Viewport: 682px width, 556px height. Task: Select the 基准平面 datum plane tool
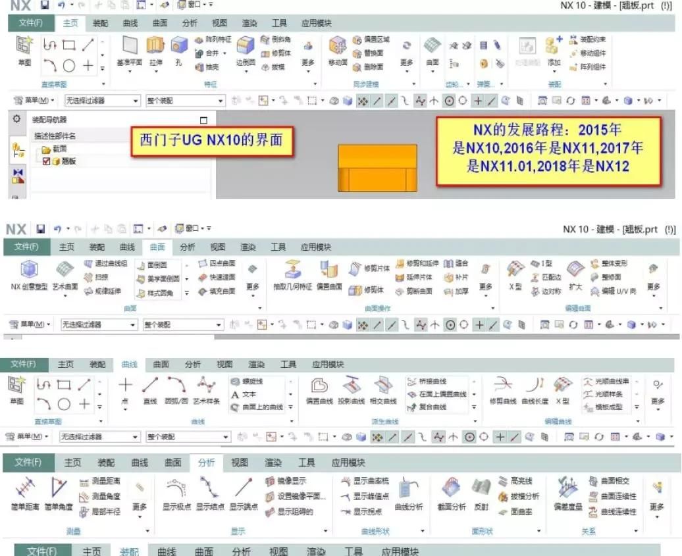click(x=130, y=51)
